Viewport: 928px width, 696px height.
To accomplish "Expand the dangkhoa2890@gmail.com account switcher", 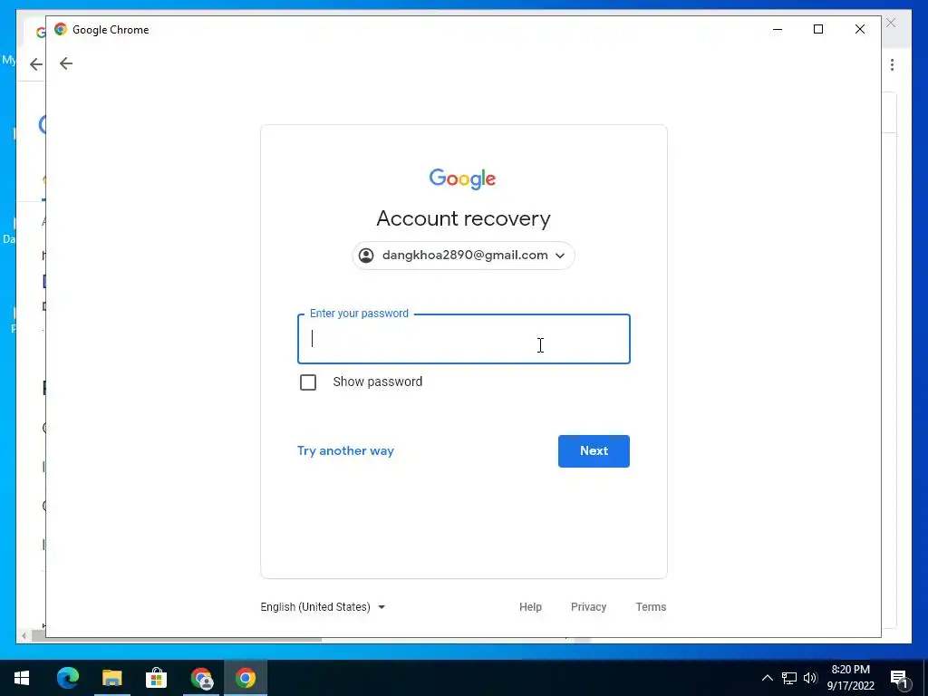I will [463, 255].
